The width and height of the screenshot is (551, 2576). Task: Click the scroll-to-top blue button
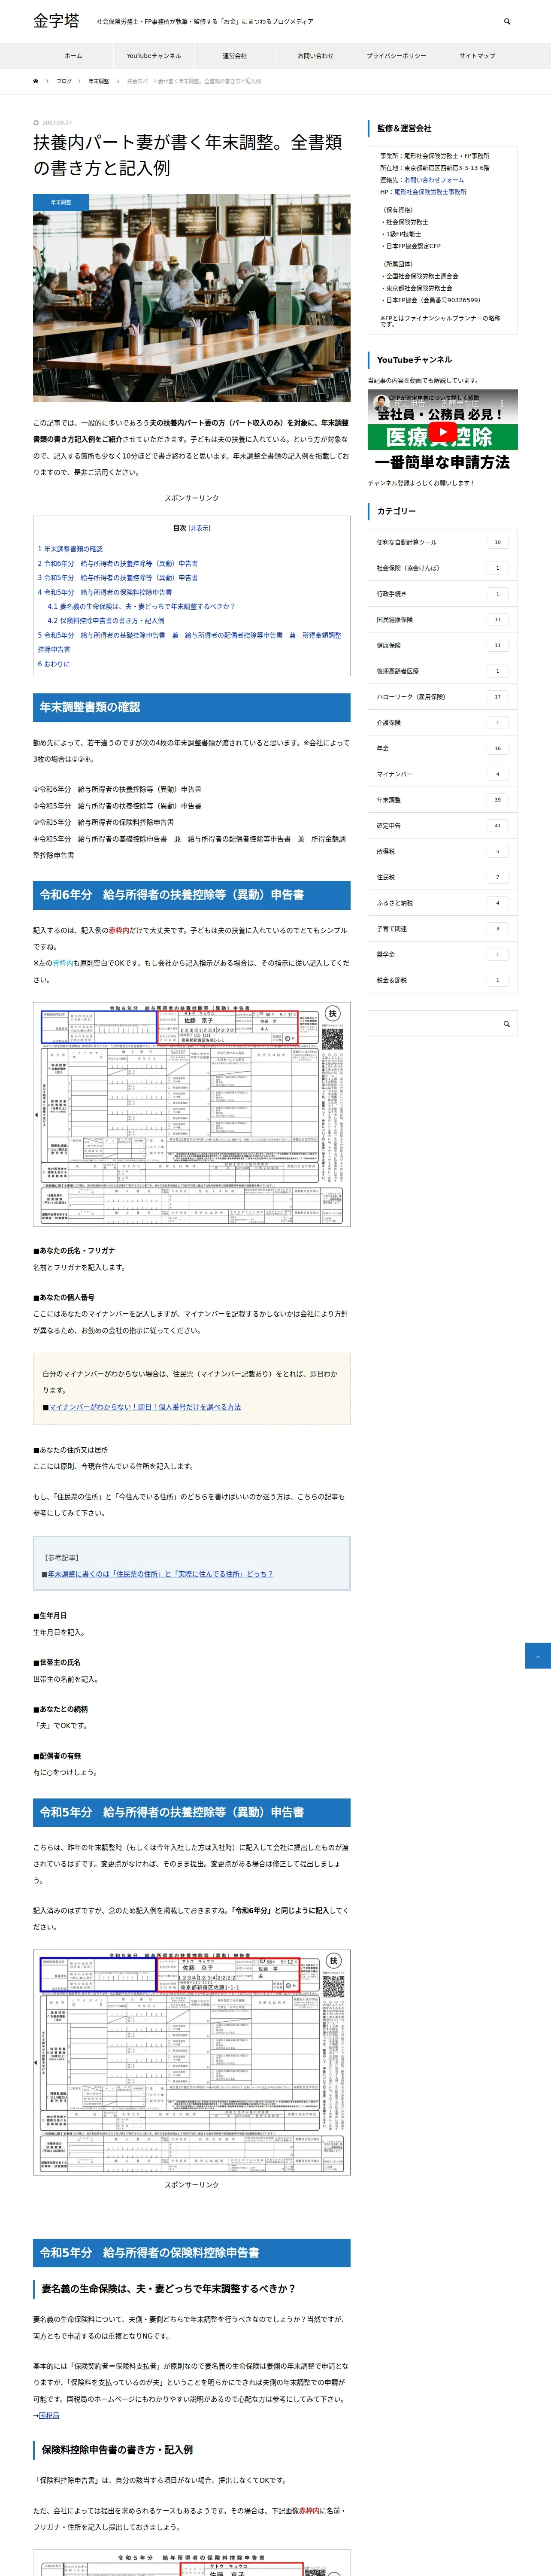(x=538, y=1655)
